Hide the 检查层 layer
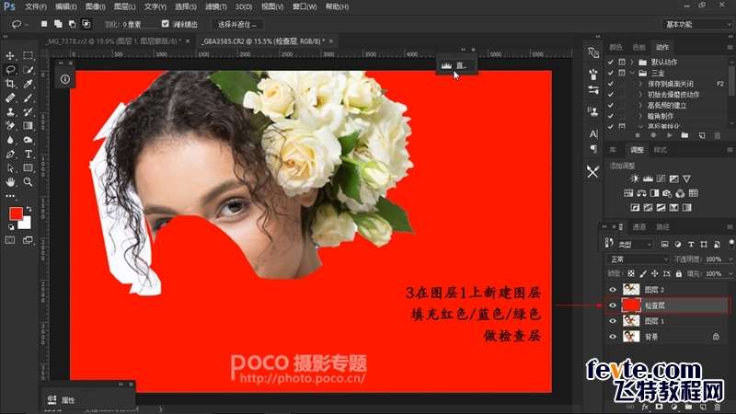Screen dimensions: 736x414 (613, 305)
